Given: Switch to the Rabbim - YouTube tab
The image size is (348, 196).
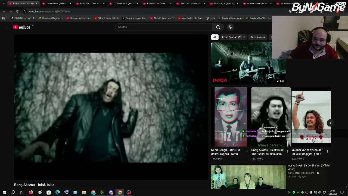Looking at the screenshot, I should pyautogui.click(x=157, y=4).
